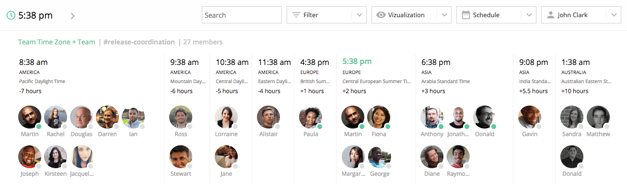Select the highlighted 5:38 pm time header
Viewport: 627px width, 193px height.
coord(357,62)
